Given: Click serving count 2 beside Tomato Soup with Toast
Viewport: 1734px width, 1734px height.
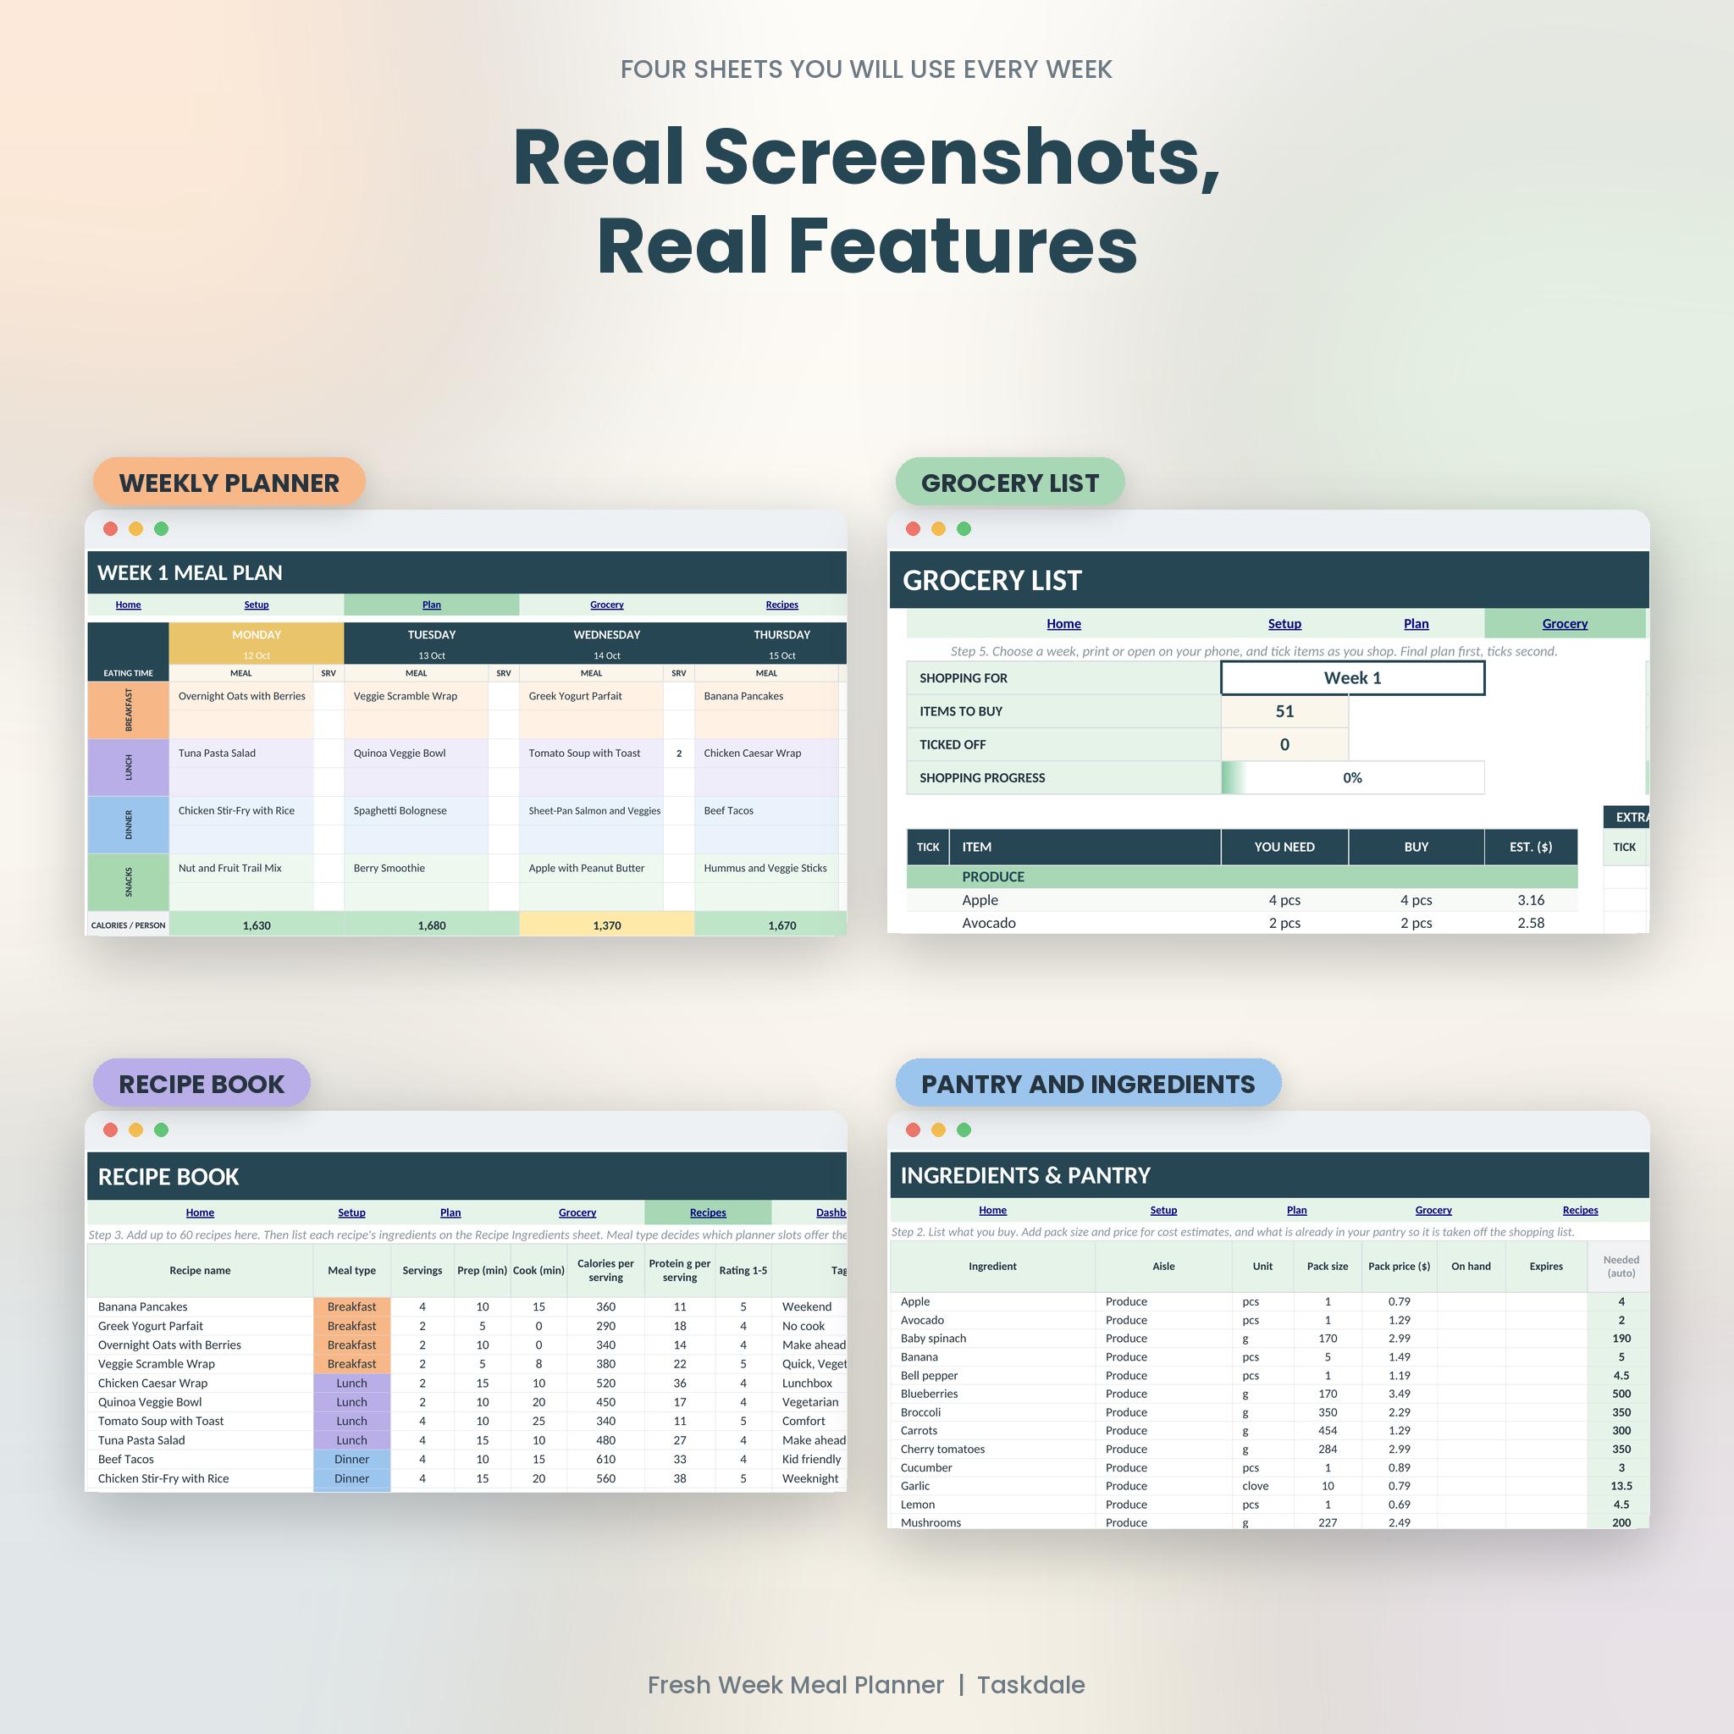Looking at the screenshot, I should [x=678, y=753].
